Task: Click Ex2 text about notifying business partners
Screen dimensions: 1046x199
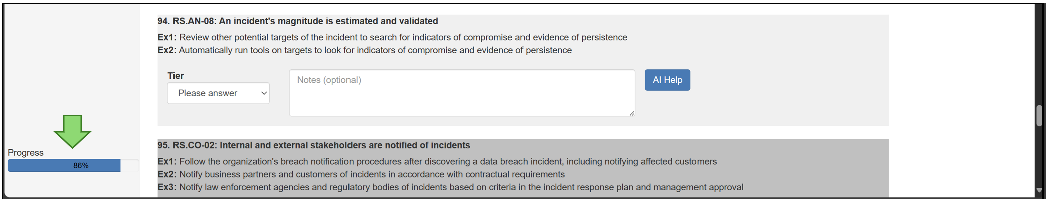Action: [361, 174]
